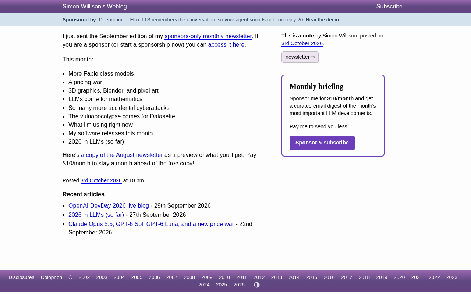Open the Simon Willison's Weblog home link

coord(95,7)
